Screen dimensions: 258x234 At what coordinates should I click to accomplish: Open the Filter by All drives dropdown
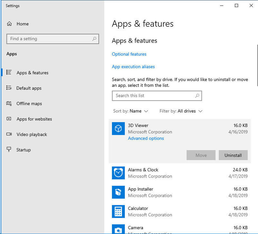tap(181, 111)
